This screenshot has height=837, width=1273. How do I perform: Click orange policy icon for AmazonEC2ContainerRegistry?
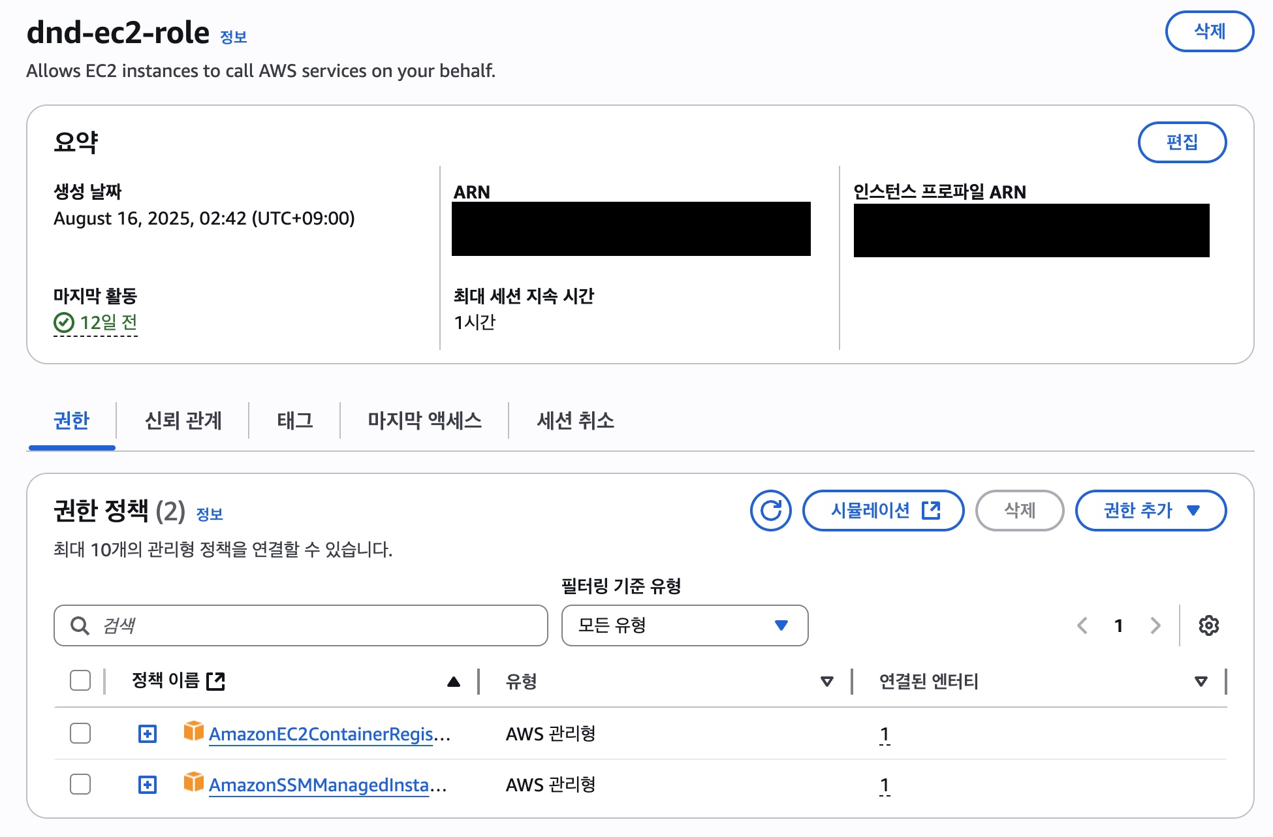coord(193,731)
